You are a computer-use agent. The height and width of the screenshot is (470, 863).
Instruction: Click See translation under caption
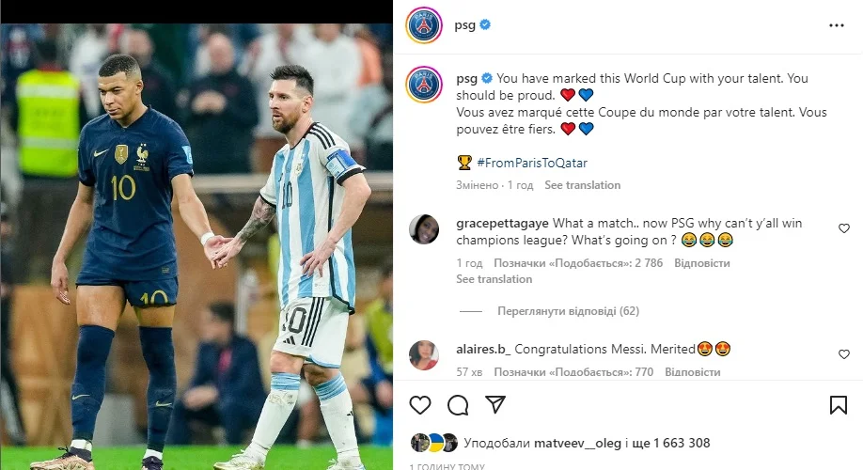tap(582, 185)
